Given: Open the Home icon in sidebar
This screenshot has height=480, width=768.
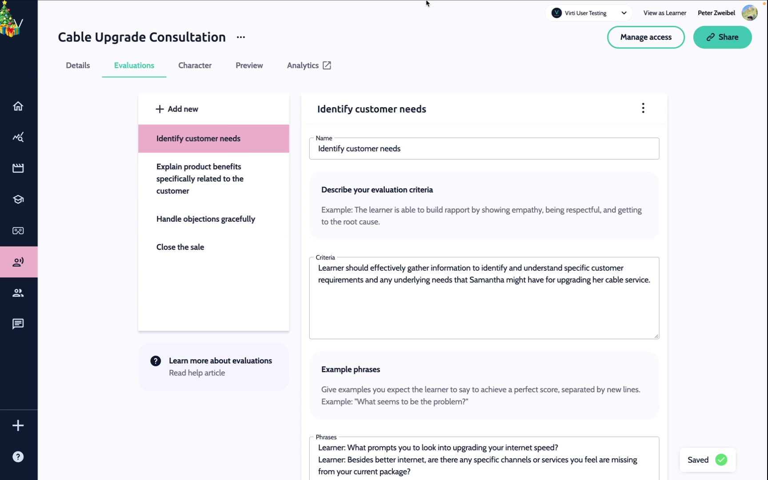Looking at the screenshot, I should click(x=18, y=106).
